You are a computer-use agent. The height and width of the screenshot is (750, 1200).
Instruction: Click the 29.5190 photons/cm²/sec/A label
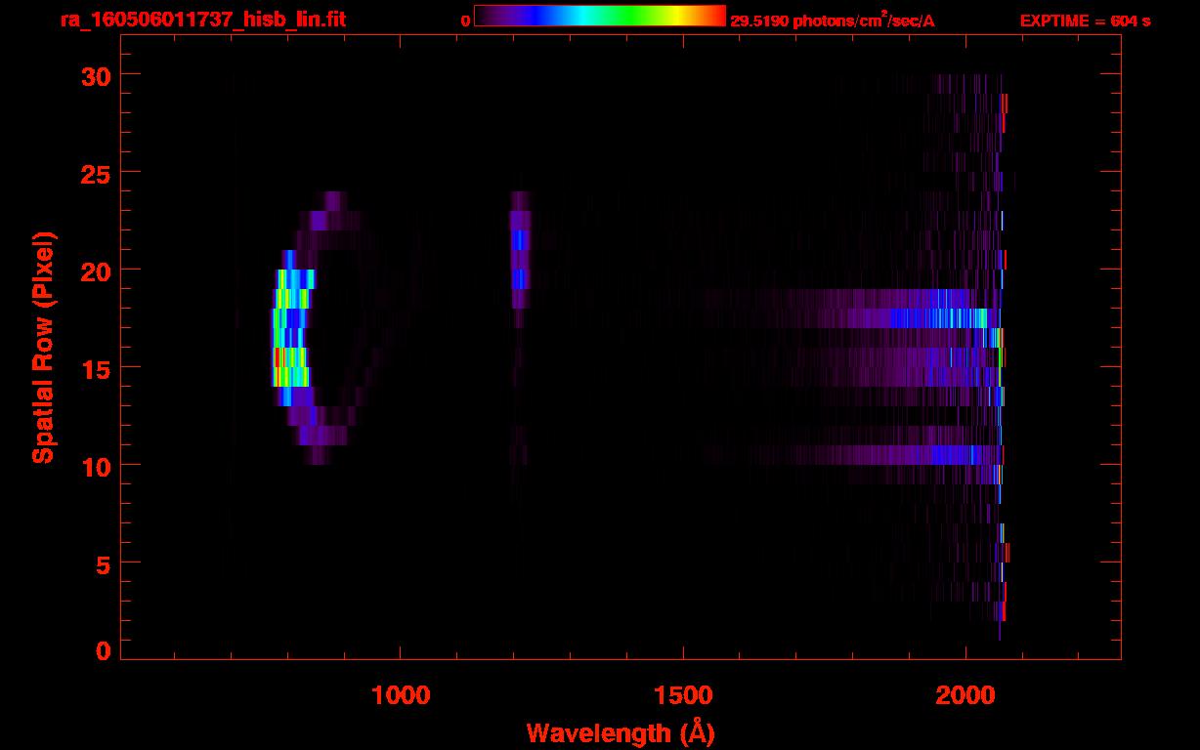[833, 21]
